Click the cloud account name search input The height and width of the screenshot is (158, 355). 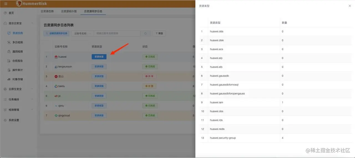(x=117, y=33)
